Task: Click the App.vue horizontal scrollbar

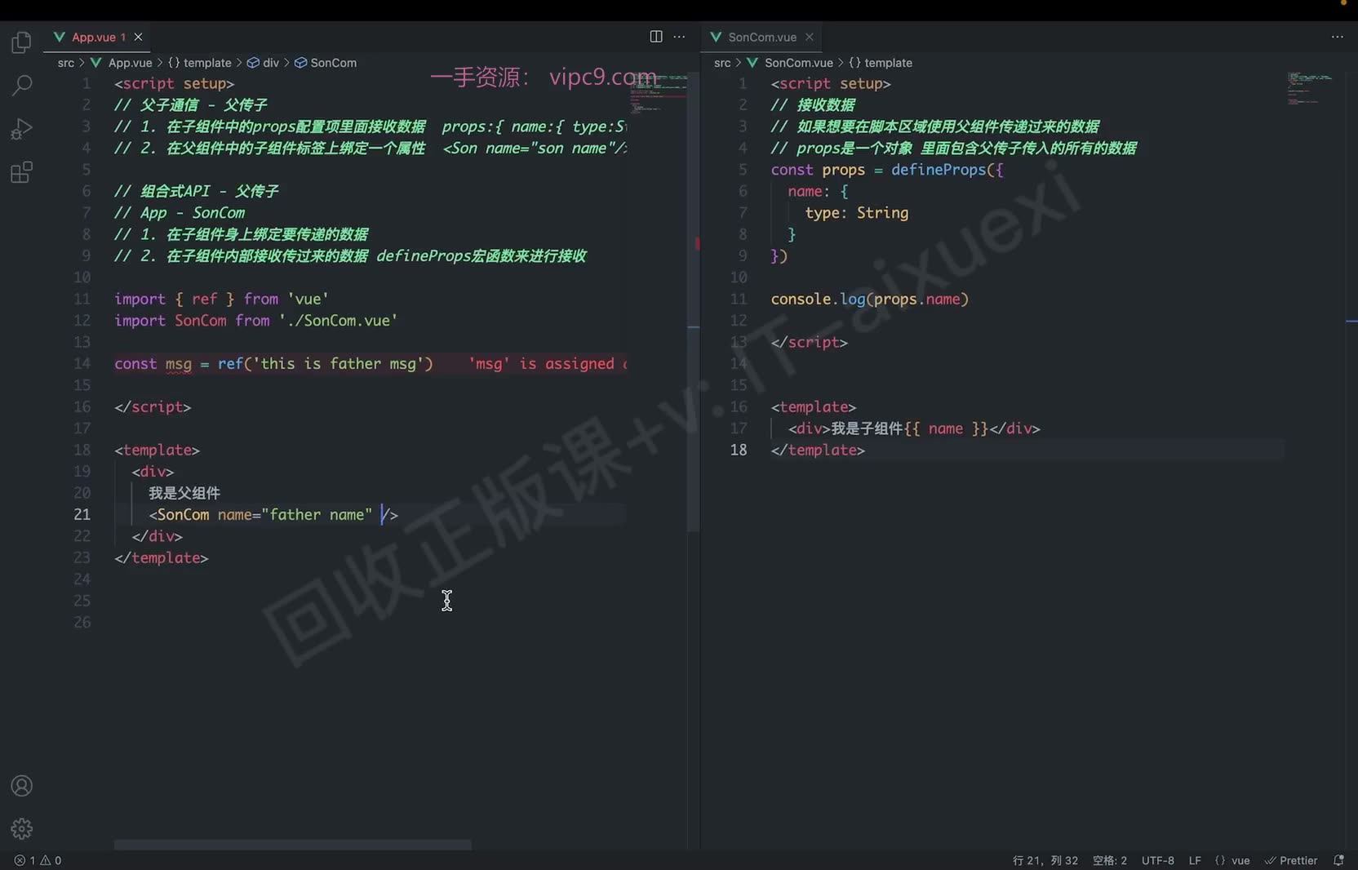Action: pos(292,845)
